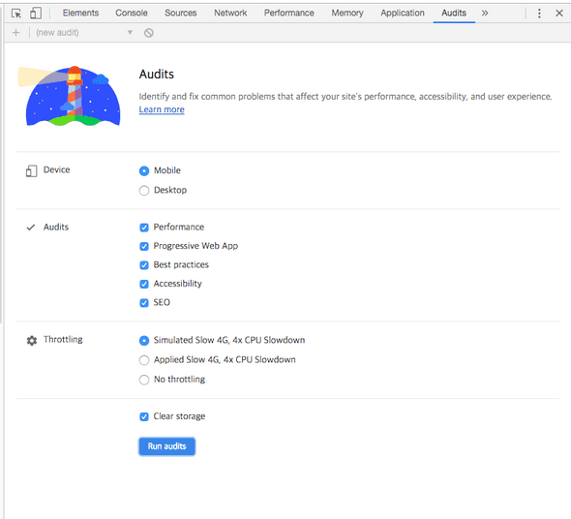
Task: Activate the inspect element picker icon
Action: tap(16, 14)
